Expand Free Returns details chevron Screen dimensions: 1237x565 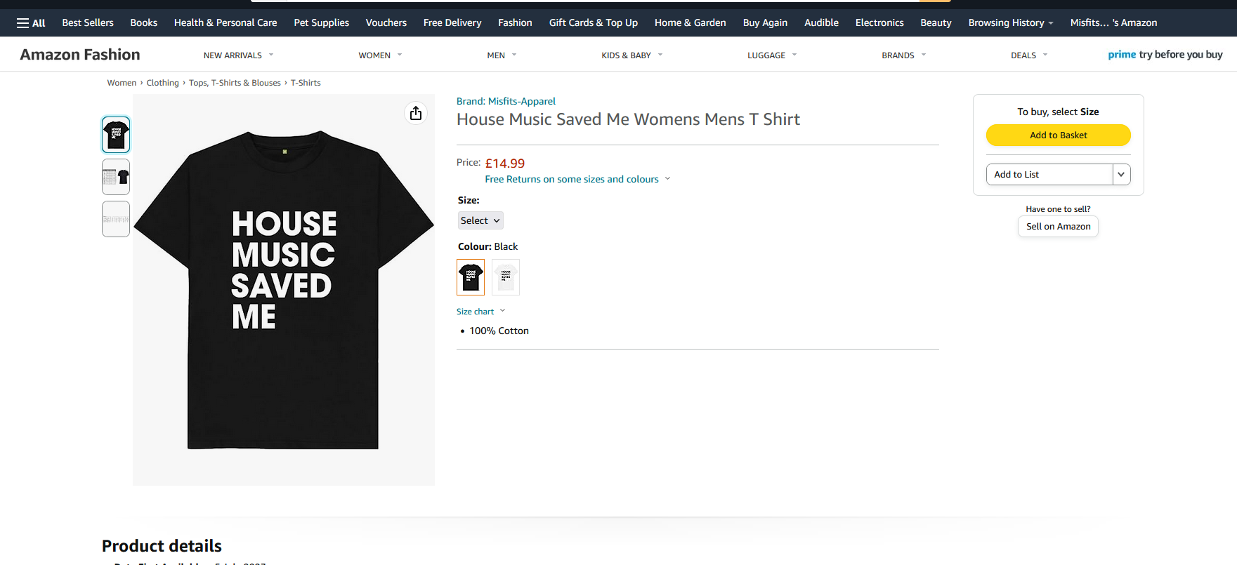tap(667, 179)
